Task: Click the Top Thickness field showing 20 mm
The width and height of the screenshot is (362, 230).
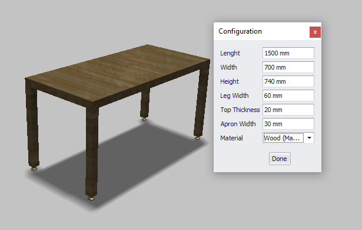Action: 288,110
